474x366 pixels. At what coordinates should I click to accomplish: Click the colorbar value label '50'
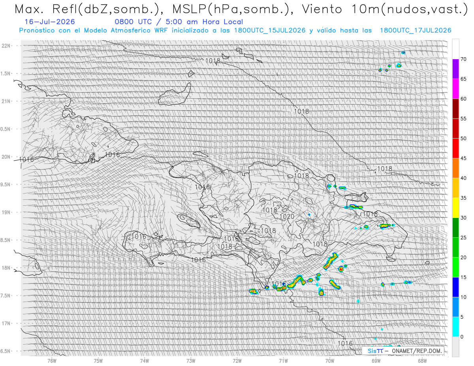coord(464,139)
